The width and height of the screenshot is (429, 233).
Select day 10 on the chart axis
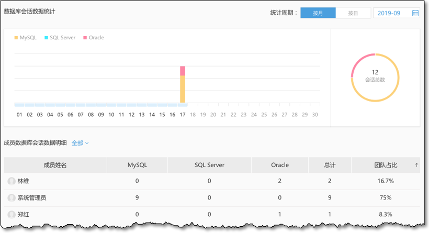pyautogui.click(x=111, y=115)
